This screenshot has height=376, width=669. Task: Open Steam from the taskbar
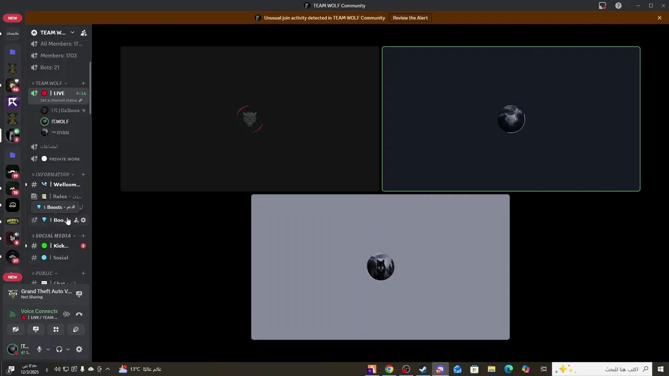click(423, 369)
